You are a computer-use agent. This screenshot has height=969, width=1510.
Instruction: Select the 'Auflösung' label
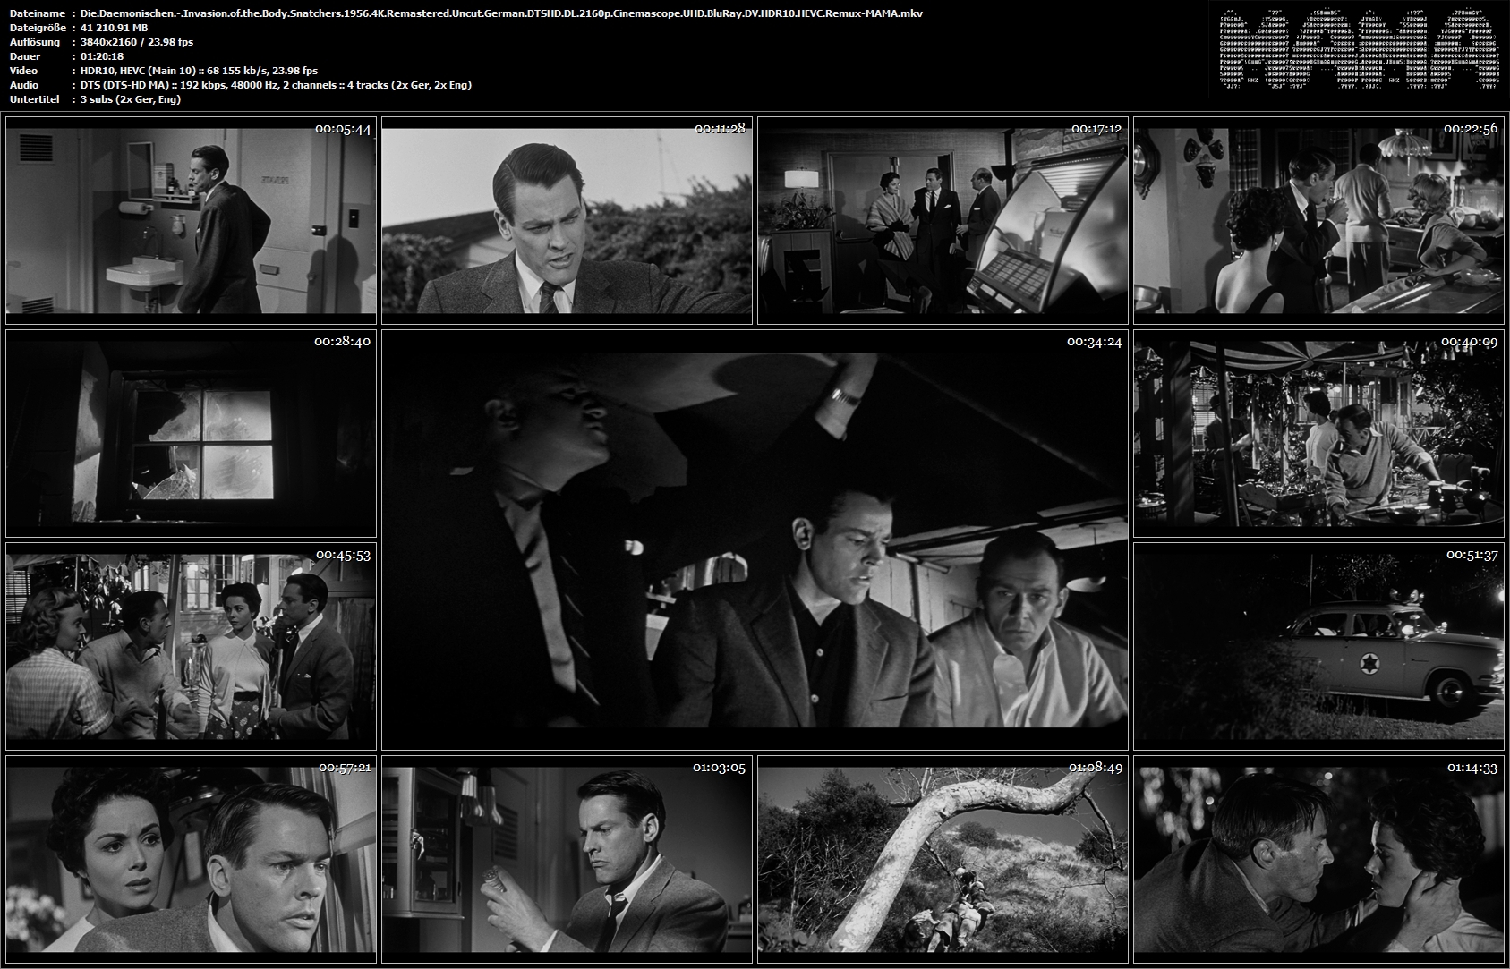pos(34,42)
